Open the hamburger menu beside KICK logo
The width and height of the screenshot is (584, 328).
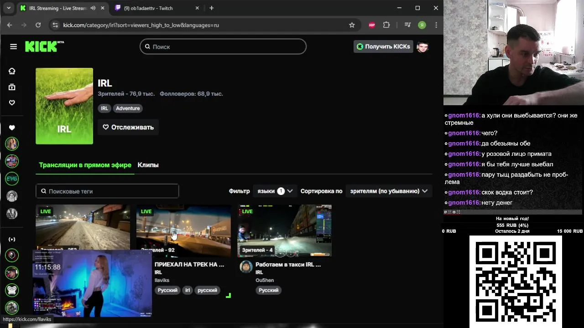[13, 46]
